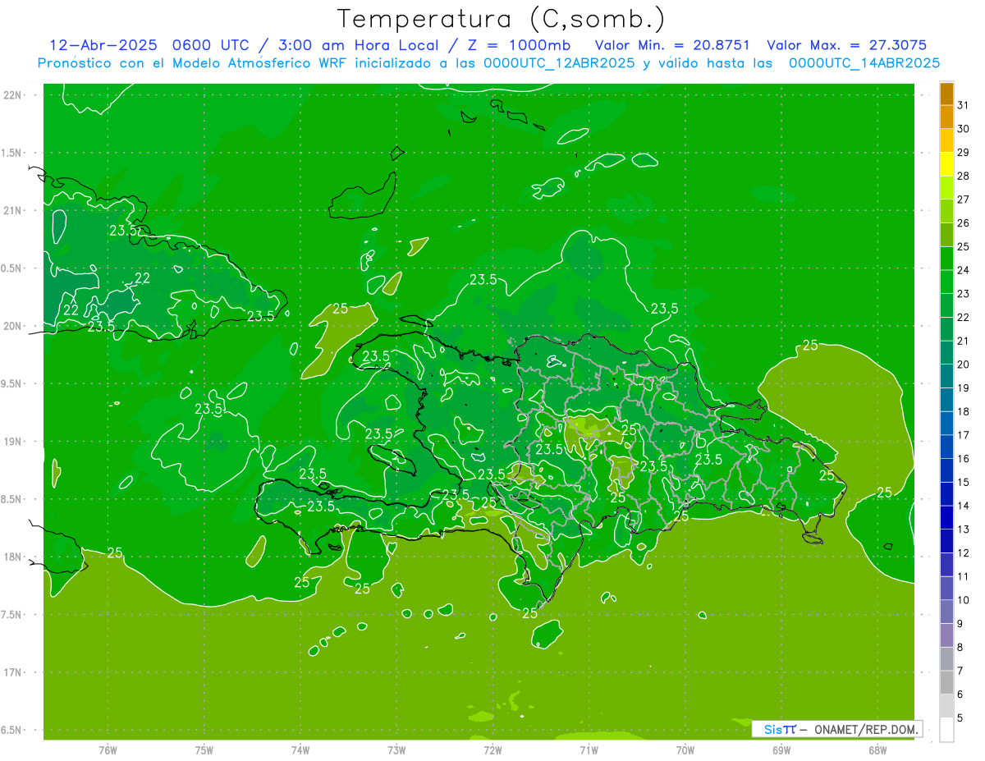Click the 20N latitude axis label

point(14,326)
